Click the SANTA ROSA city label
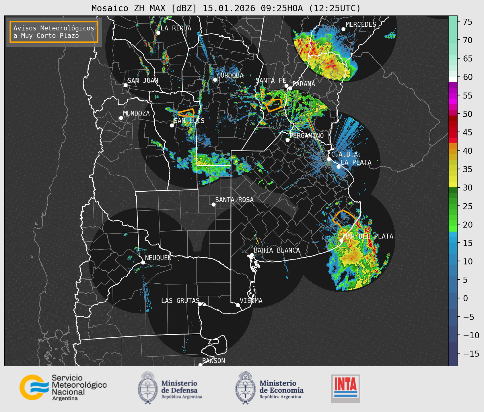The image size is (484, 412). [234, 200]
